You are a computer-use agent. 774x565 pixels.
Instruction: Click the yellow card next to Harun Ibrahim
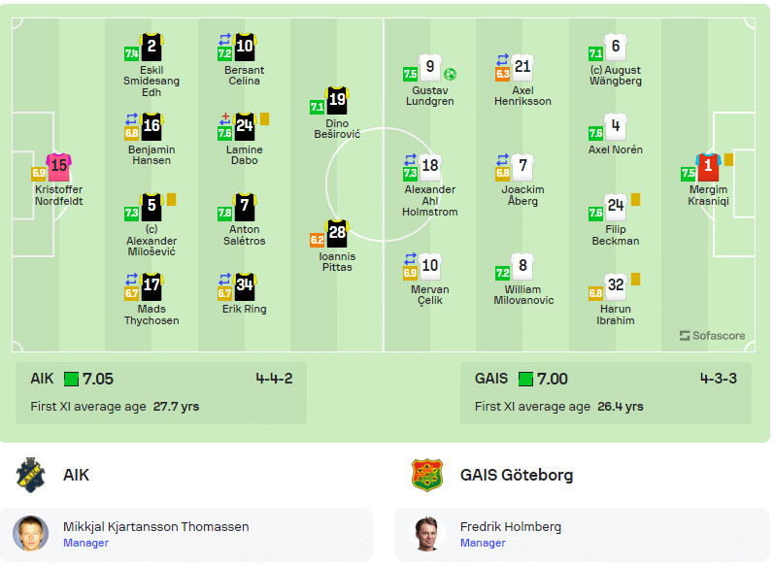tap(636, 280)
